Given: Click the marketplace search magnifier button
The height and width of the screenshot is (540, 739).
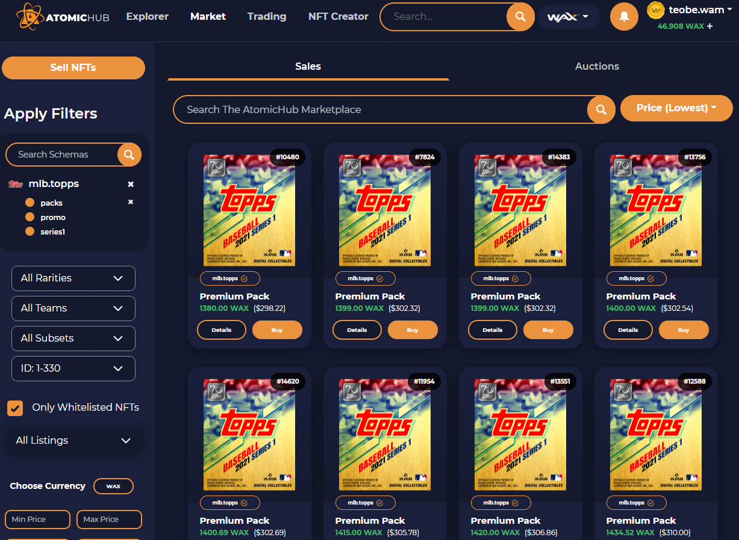Looking at the screenshot, I should (601, 109).
